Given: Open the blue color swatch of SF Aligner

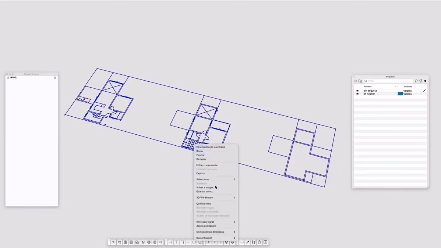Looking at the screenshot, I should pyautogui.click(x=400, y=94).
